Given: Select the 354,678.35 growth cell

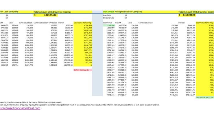Looking at the screenshot, I should (x=122, y=92).
